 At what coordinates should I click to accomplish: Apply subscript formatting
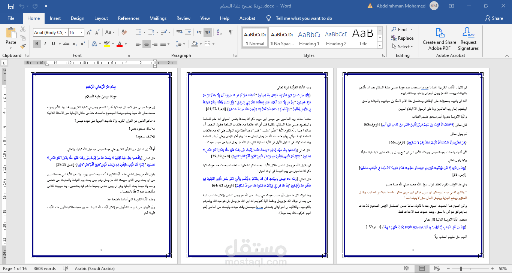point(75,44)
